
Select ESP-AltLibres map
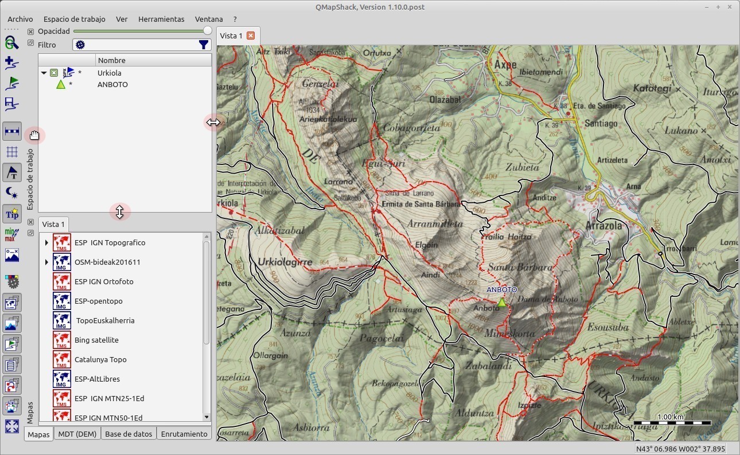point(97,379)
